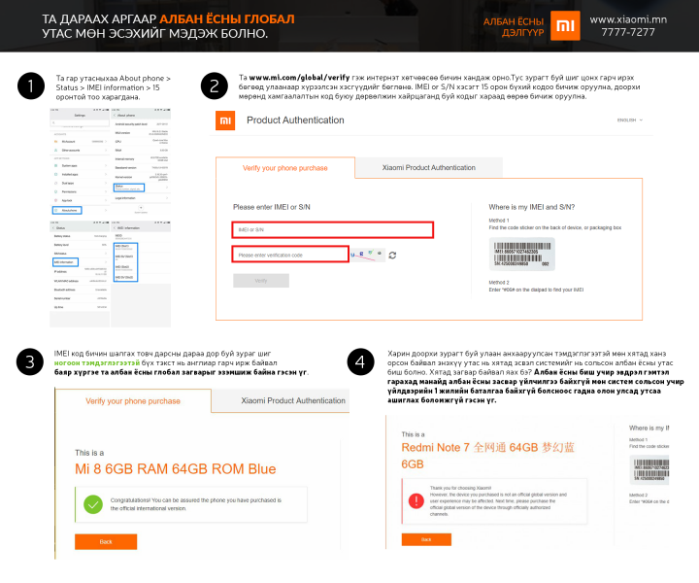The image size is (699, 583).
Task: Click the grey Verify button
Action: tap(261, 281)
